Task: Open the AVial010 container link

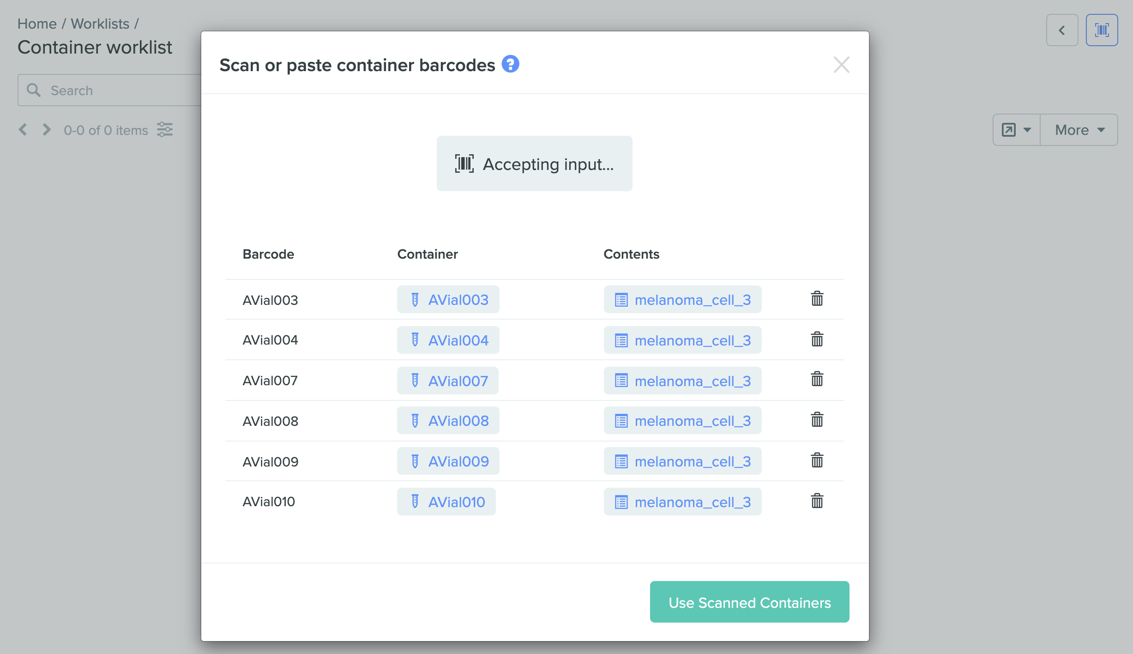Action: tap(446, 502)
